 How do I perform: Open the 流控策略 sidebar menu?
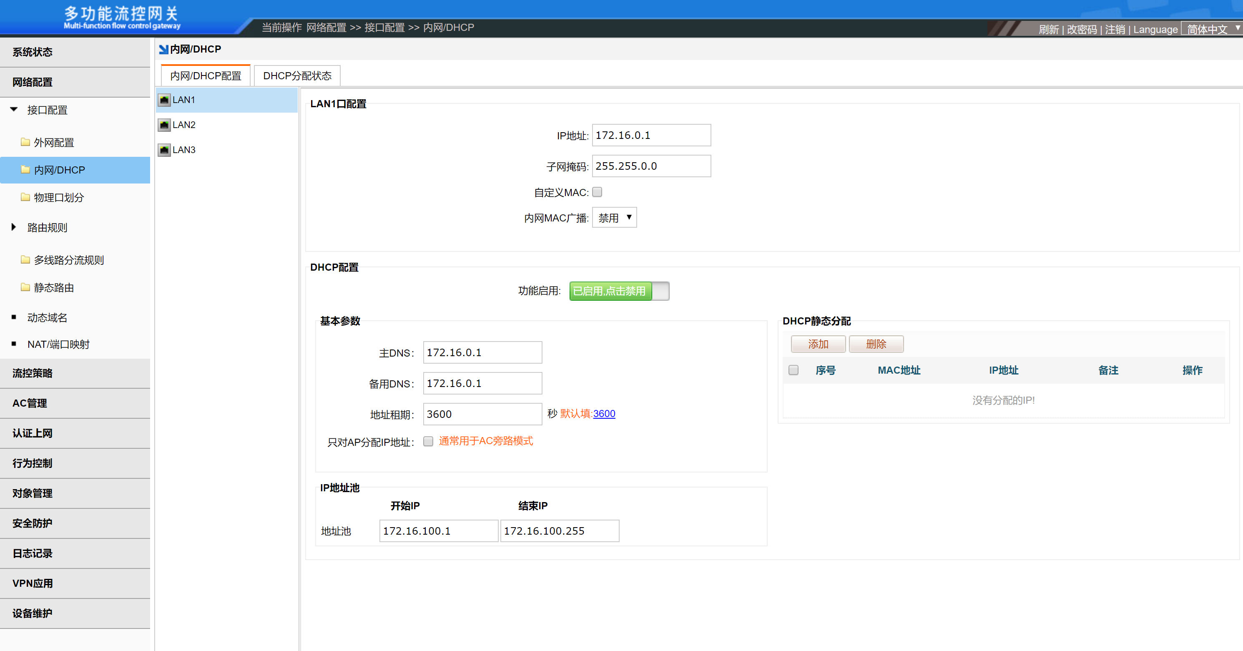point(33,373)
